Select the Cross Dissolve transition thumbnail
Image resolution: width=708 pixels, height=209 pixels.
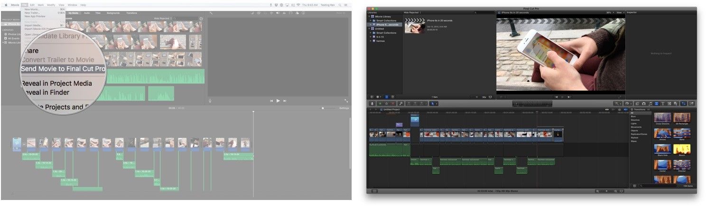(x=662, y=118)
